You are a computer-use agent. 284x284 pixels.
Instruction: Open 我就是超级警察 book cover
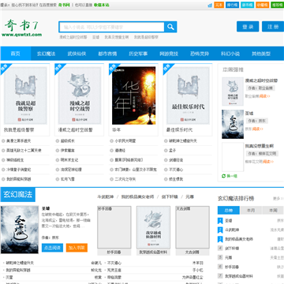[x=25, y=95]
